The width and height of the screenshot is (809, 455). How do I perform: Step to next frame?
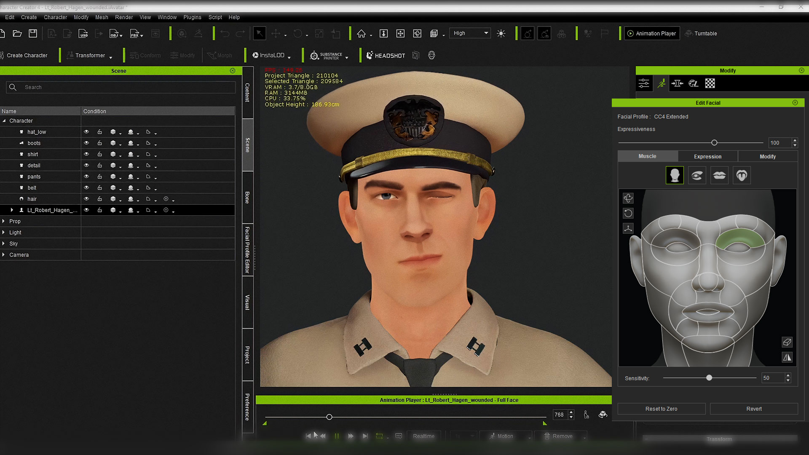coord(351,436)
